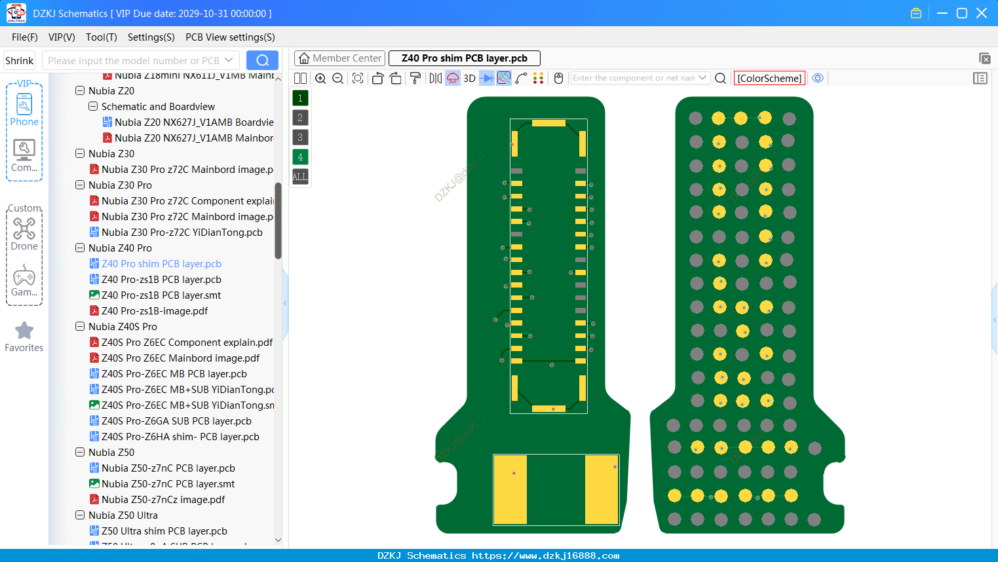998x562 pixels.
Task: Click the file tree vertical scrollbar
Action: 278,219
